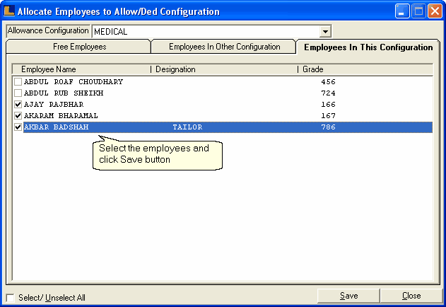
Task: Toggle the Select/Unselect All checkbox
Action: [x=10, y=298]
